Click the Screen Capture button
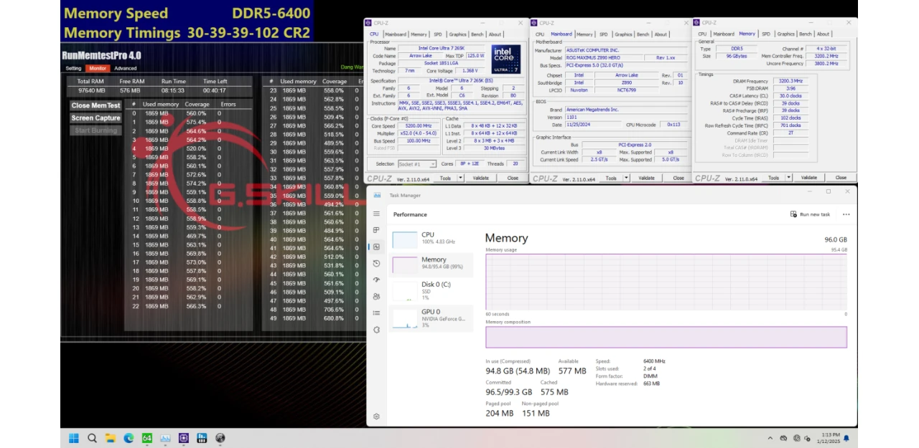The height and width of the screenshot is (448, 919). (x=95, y=118)
